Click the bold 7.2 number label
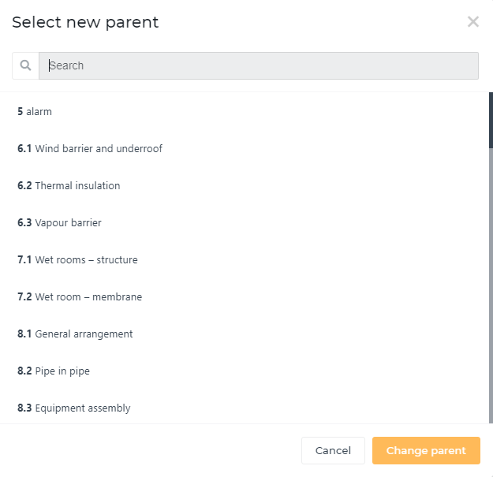This screenshot has height=477, width=493. pyautogui.click(x=24, y=296)
